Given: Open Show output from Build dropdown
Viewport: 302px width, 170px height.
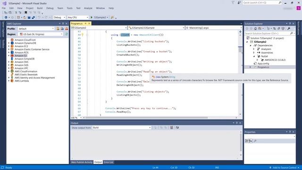Looking at the screenshot, I should click(x=122, y=127).
